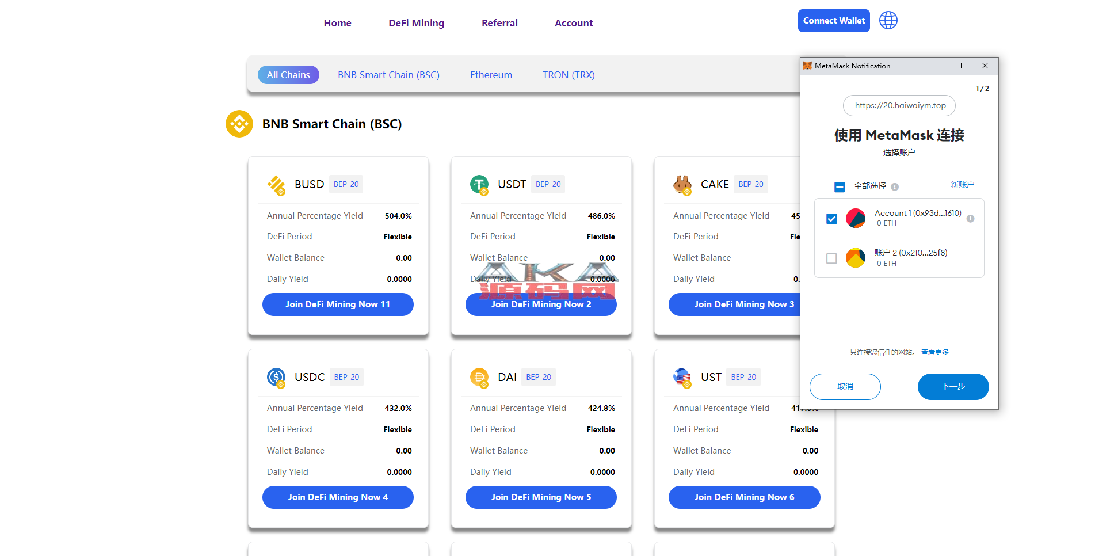Uncheck Account 1 checkbox in MetaMask

click(x=831, y=219)
